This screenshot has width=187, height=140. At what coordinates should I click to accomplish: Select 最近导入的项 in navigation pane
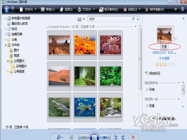tap(19, 24)
